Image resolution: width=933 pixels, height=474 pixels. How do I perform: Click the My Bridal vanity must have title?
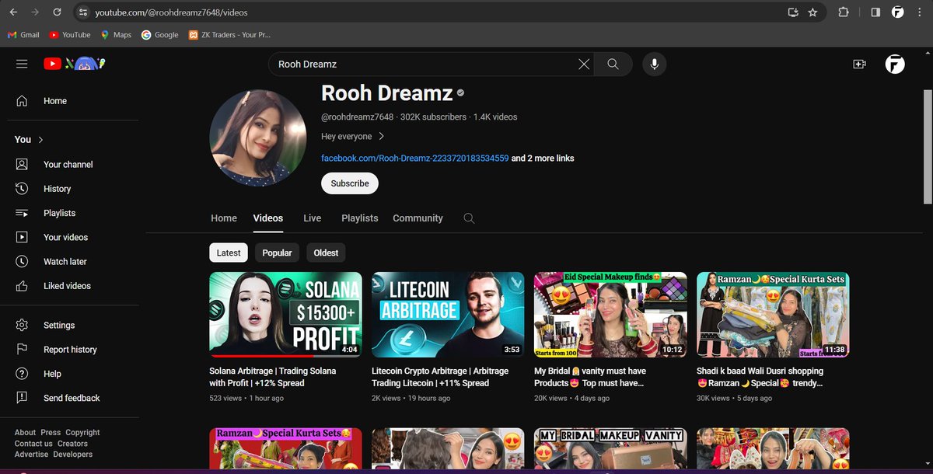pyautogui.click(x=590, y=377)
